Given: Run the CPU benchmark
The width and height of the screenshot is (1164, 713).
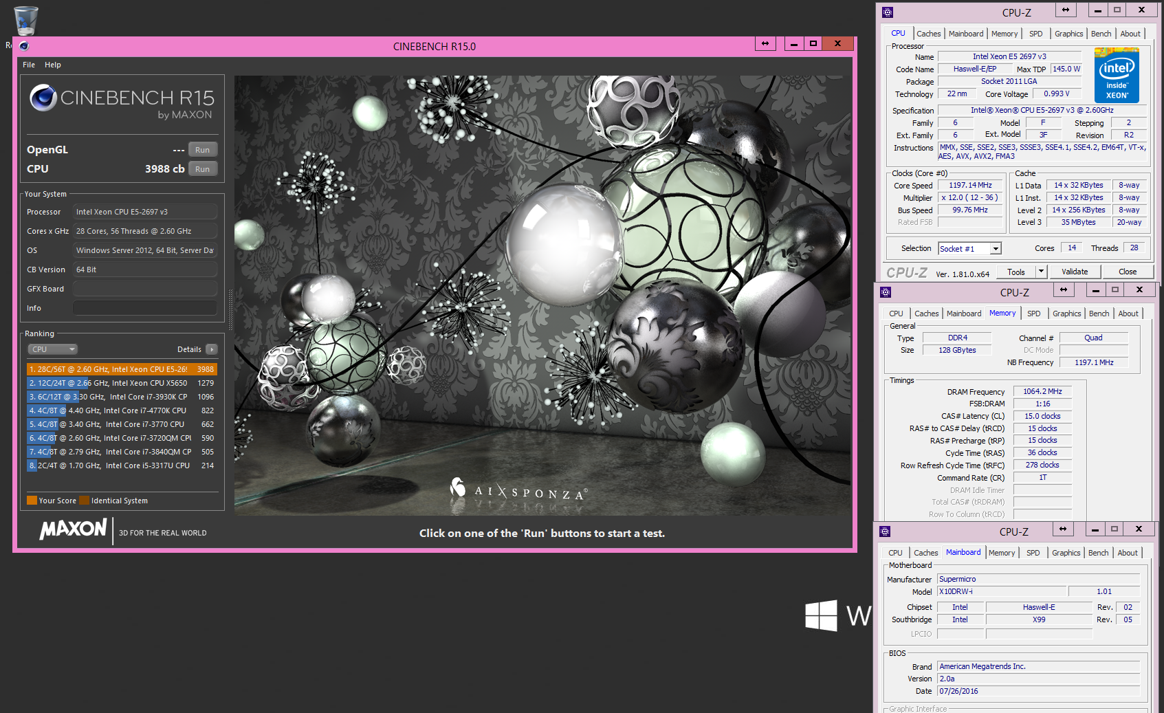Looking at the screenshot, I should click(203, 169).
